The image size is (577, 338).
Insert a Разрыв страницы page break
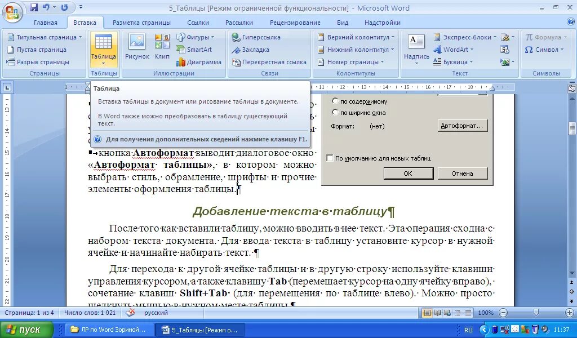pyautogui.click(x=38, y=62)
